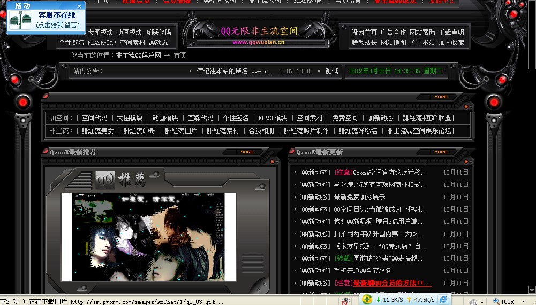Click the download speed 11.3K/S indicator
The width and height of the screenshot is (536, 305).
click(389, 300)
